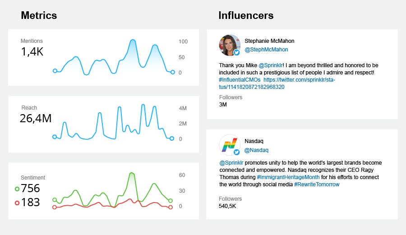Open the #RewriteTomorrow hashtag
The image size is (406, 235).
click(317, 184)
